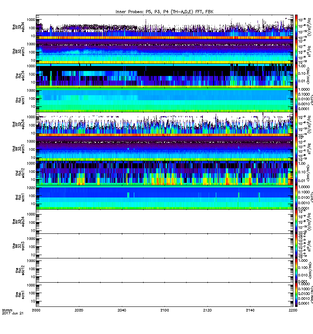The height and width of the screenshot is (334, 313).
Task: Click the color bar beside tha fff scm3 panel
Action: coord(296,51)
